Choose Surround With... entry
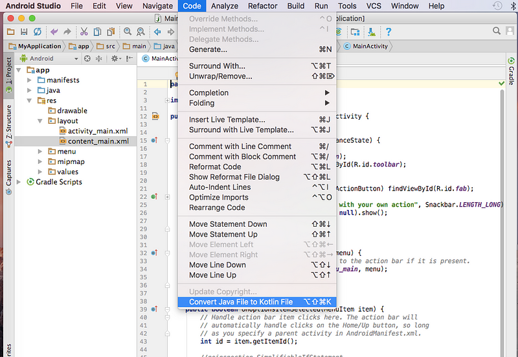This screenshot has height=357, width=518. click(257, 66)
